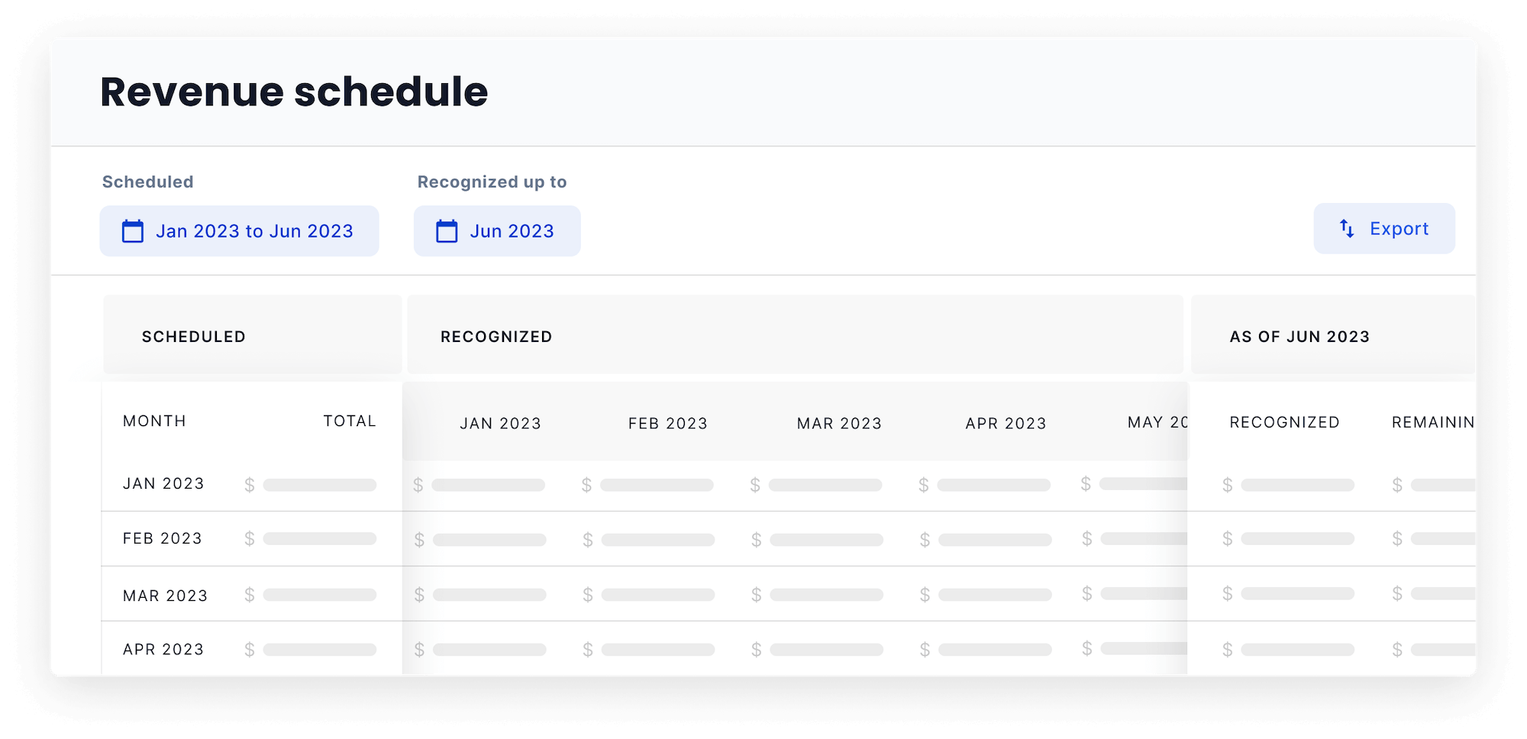Screen dimensions: 1527x739
Task: Select the FEB 2023 column header
Action: click(x=668, y=423)
